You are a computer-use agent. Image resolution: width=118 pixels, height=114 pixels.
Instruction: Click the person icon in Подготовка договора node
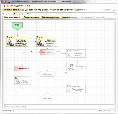pyautogui.click(x=69, y=55)
